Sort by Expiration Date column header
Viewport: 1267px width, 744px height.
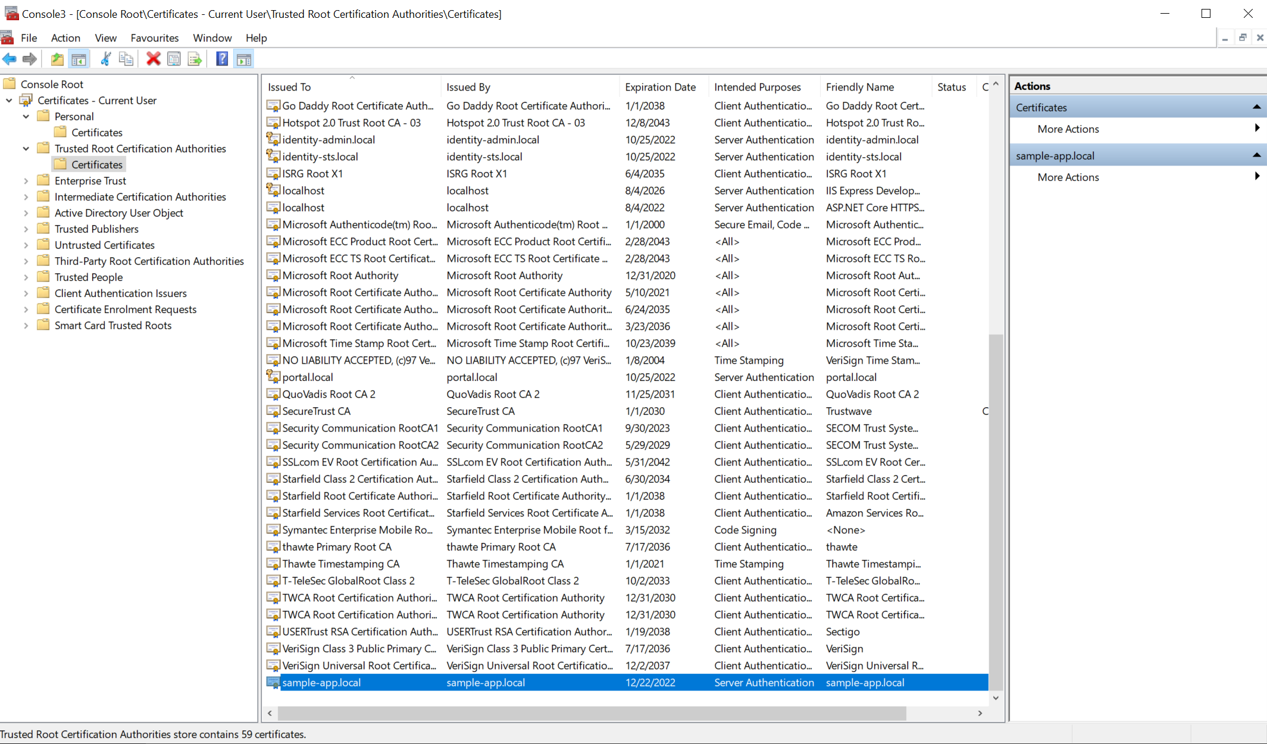(660, 87)
